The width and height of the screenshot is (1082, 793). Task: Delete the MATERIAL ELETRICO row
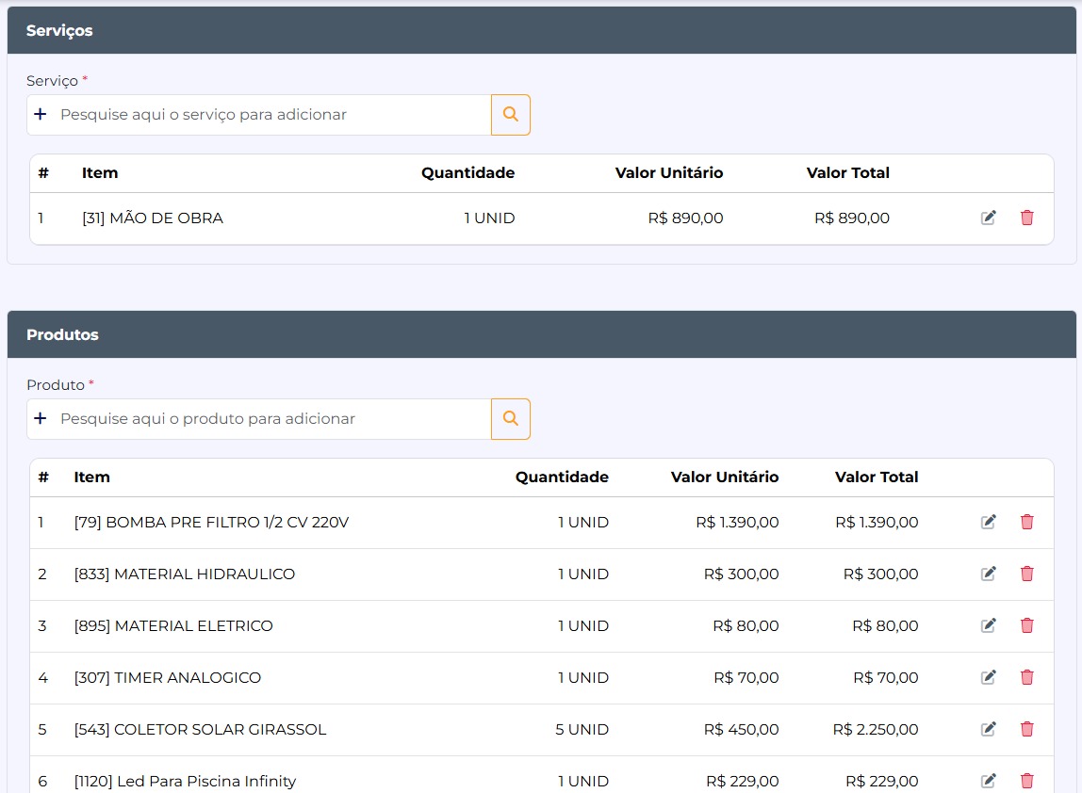click(x=1026, y=626)
